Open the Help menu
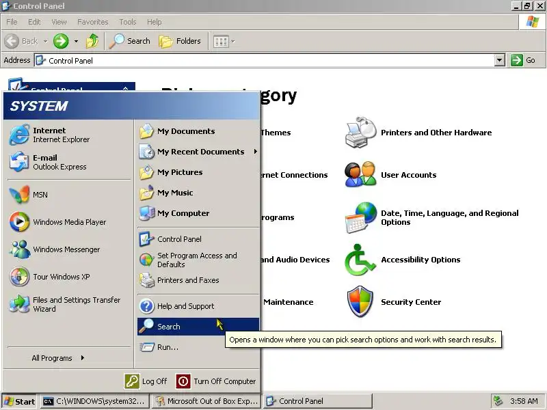547x410 pixels. pyautogui.click(x=155, y=22)
